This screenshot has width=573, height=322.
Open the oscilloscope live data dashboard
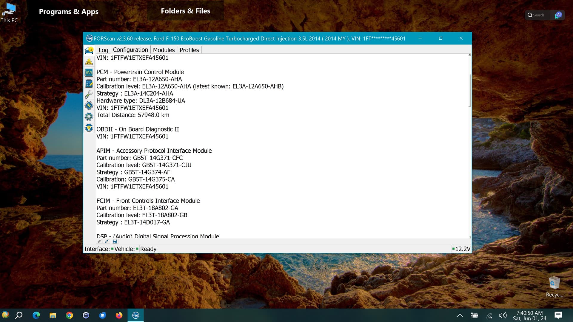tap(89, 72)
